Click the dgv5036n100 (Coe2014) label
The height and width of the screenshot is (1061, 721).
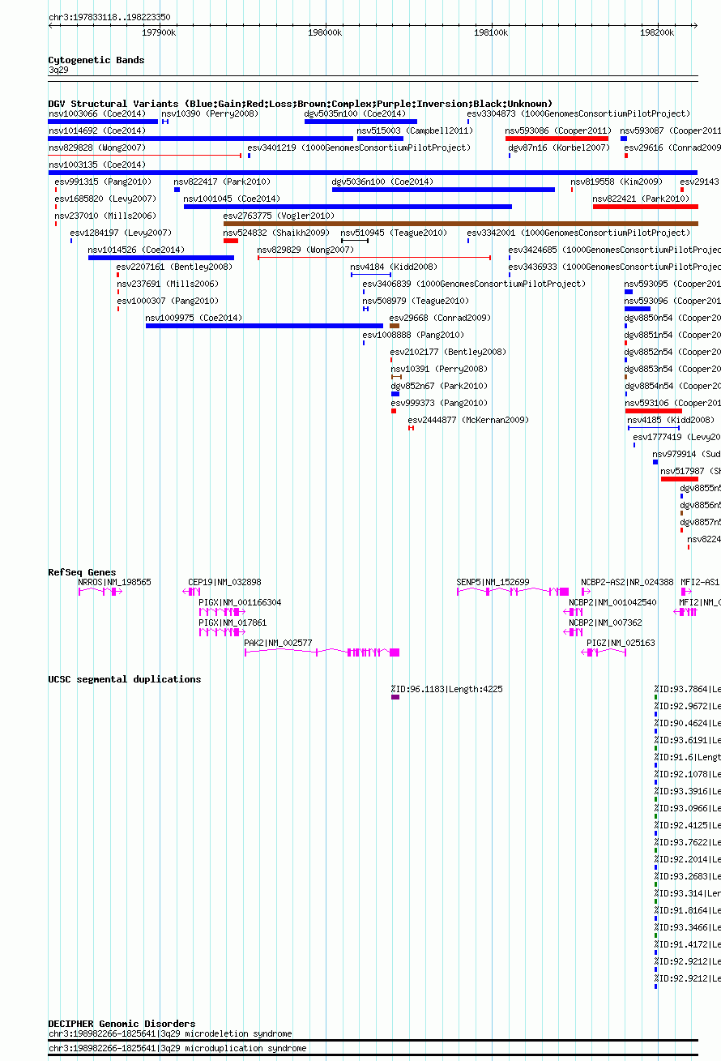point(382,182)
